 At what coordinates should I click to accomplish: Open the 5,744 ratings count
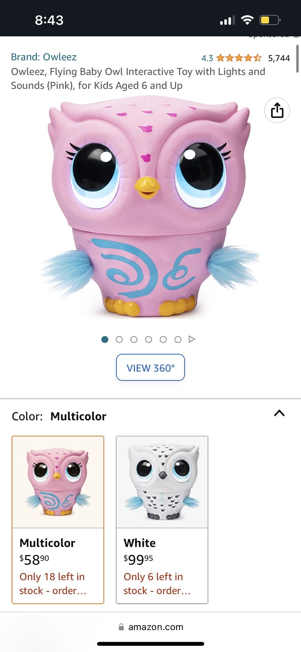click(279, 58)
